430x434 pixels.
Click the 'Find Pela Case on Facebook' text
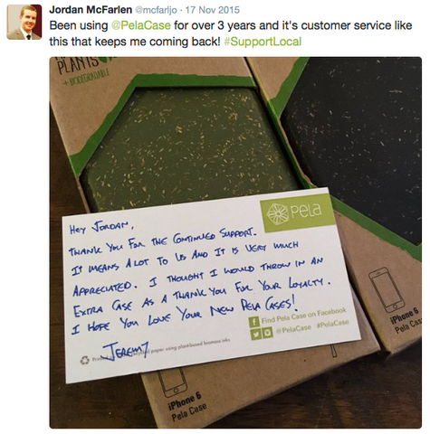click(303, 316)
